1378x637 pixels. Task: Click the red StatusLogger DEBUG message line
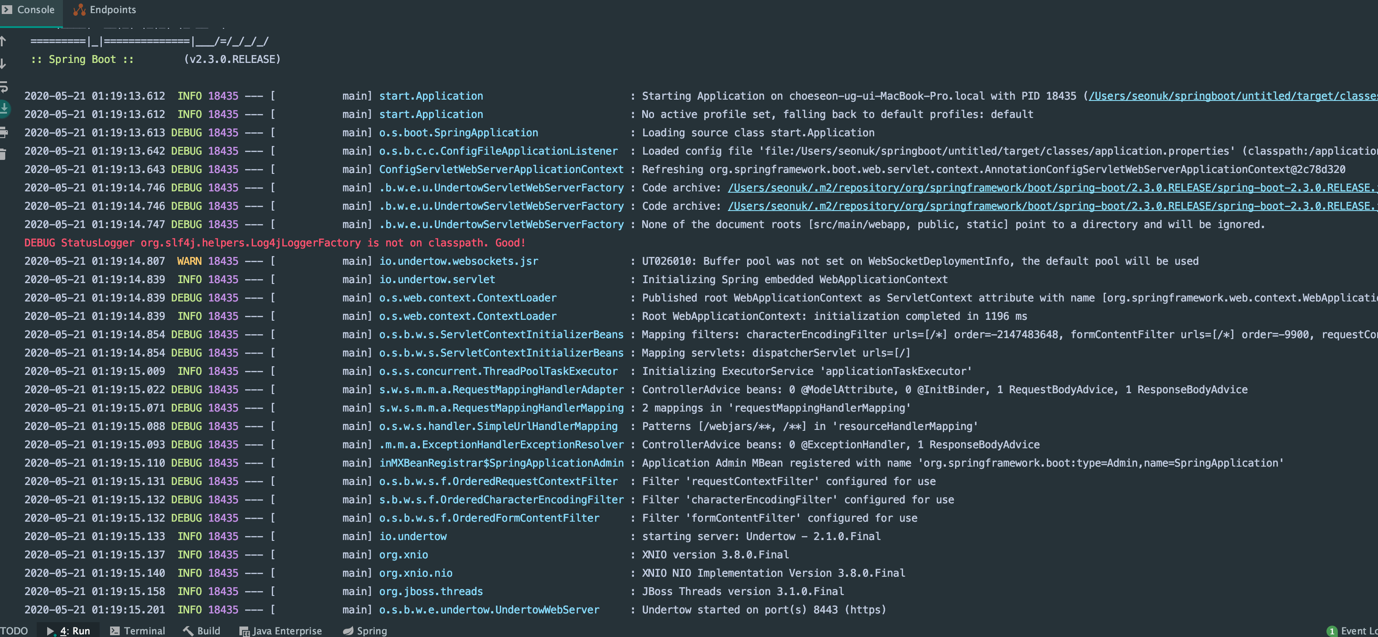(x=274, y=243)
